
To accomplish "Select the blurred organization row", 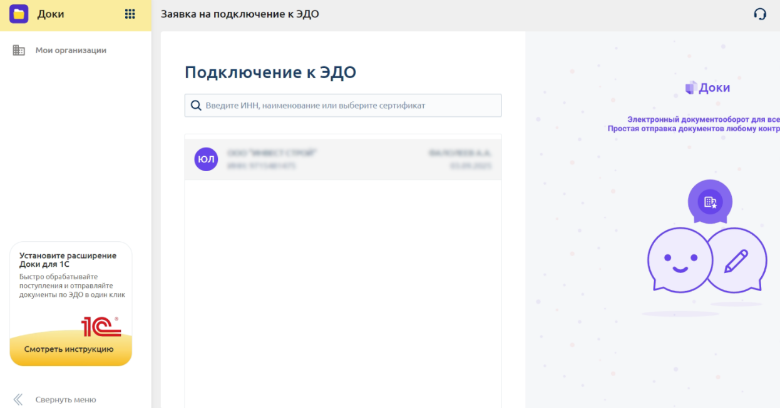I will pyautogui.click(x=343, y=159).
